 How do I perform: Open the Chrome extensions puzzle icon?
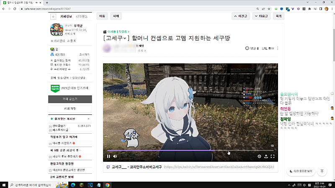(x=309, y=9)
